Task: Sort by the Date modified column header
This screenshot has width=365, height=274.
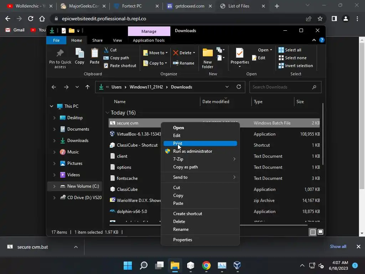Action: (216, 102)
